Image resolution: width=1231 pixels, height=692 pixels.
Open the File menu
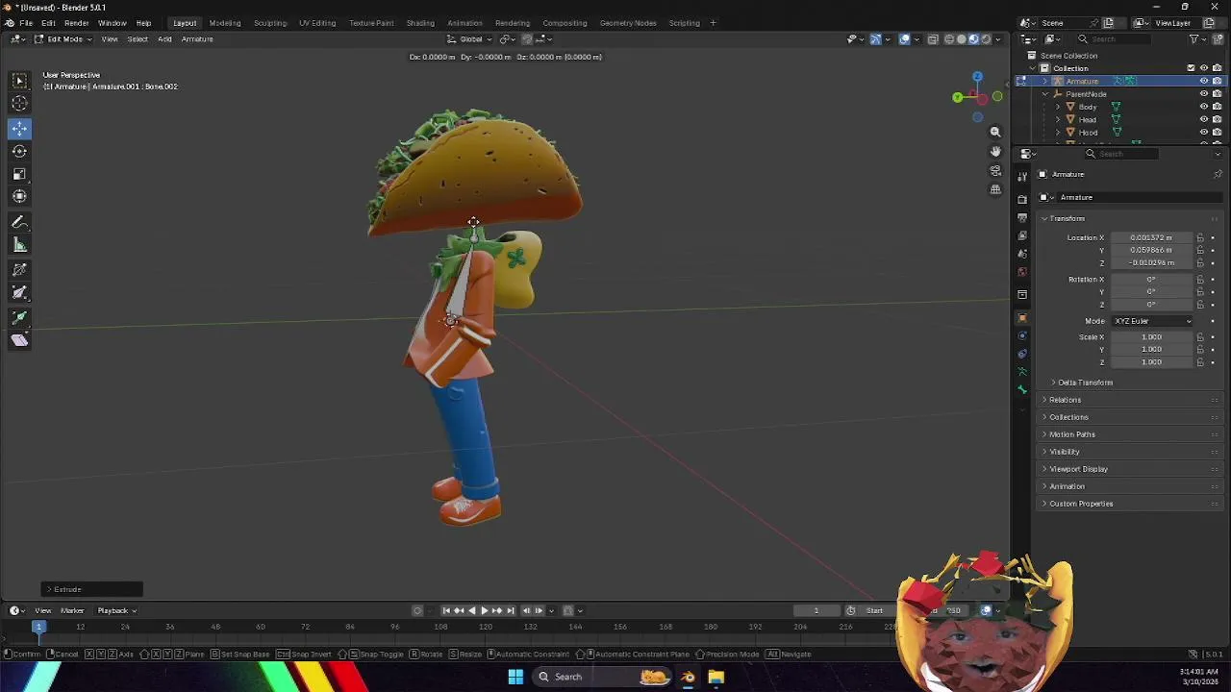(26, 23)
